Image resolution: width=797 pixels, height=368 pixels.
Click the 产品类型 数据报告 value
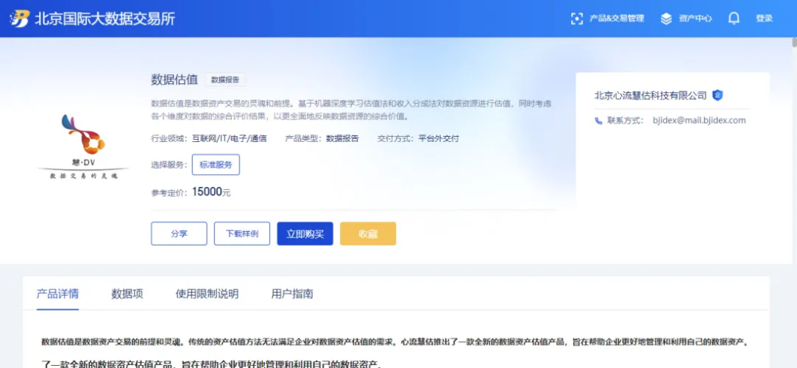point(342,138)
